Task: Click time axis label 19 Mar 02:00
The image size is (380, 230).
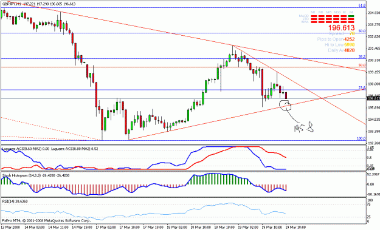Action: [x=248, y=228]
